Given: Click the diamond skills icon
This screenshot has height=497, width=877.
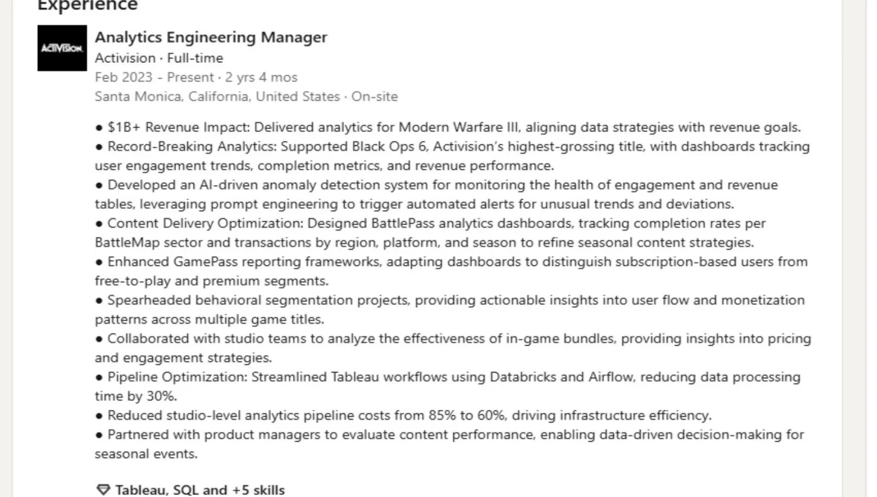Looking at the screenshot, I should pos(102,490).
